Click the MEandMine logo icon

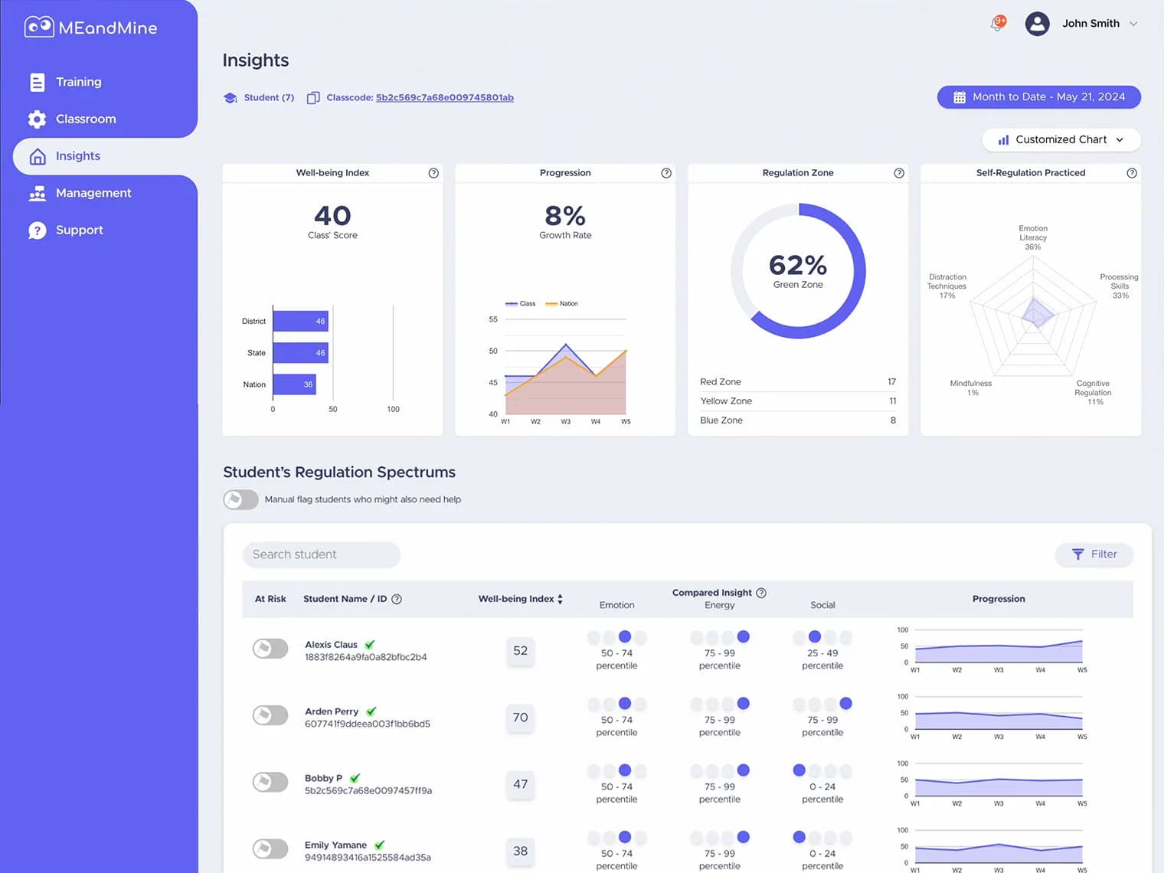point(39,27)
